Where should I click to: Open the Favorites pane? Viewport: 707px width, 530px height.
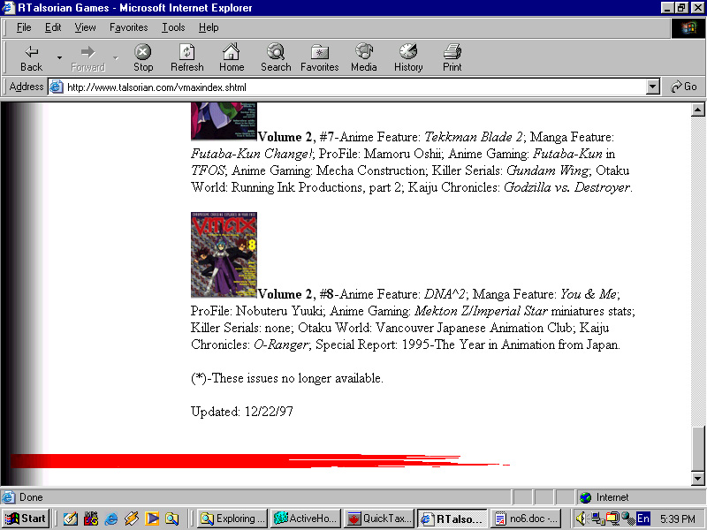coord(319,57)
